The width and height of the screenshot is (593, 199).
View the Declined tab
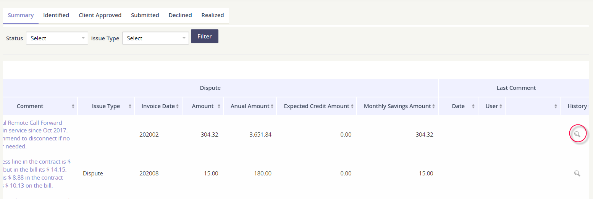coord(180,15)
